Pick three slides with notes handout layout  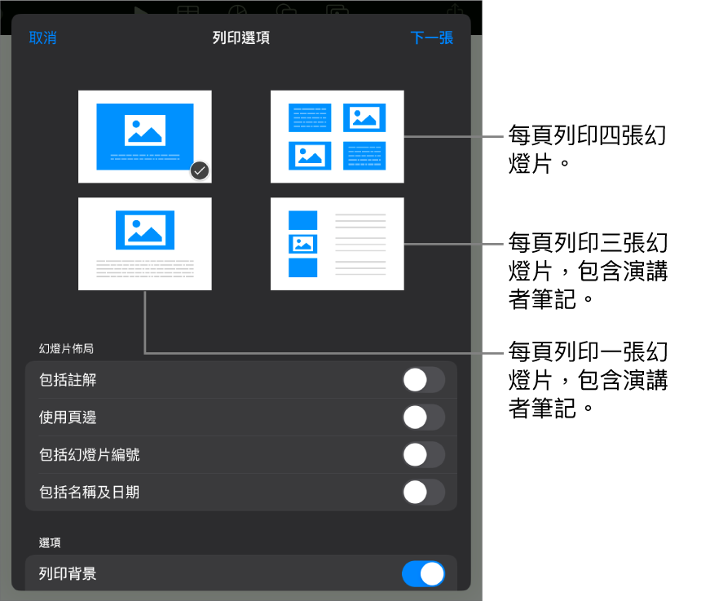tap(337, 244)
